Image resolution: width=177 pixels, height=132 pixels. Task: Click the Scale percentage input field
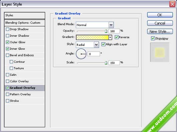[x=114, y=63]
